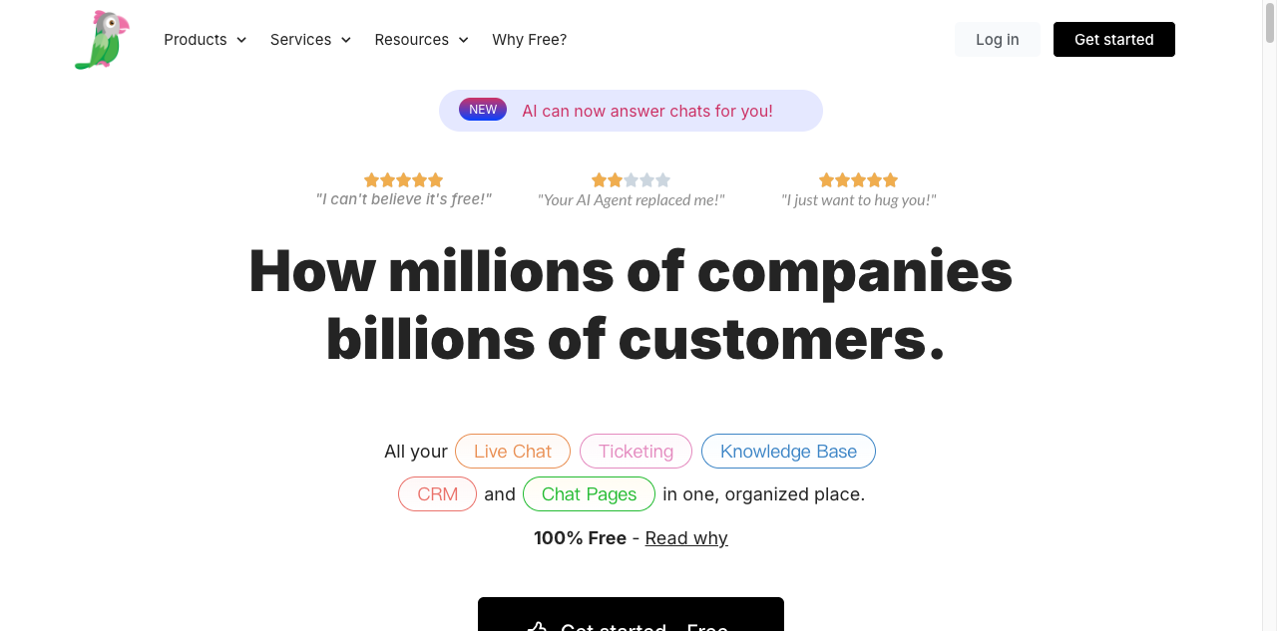Click the NEW badge in the announcement banner
The image size is (1277, 631).
point(483,110)
